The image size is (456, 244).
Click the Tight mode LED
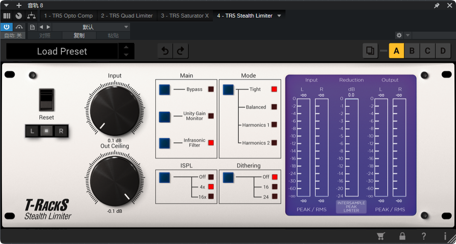274,89
